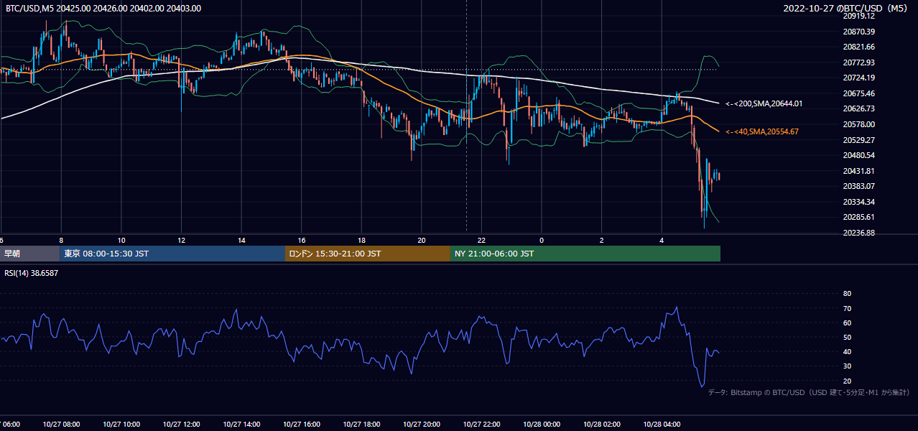
Task: Select the 早朝 session bar
Action: tap(29, 254)
